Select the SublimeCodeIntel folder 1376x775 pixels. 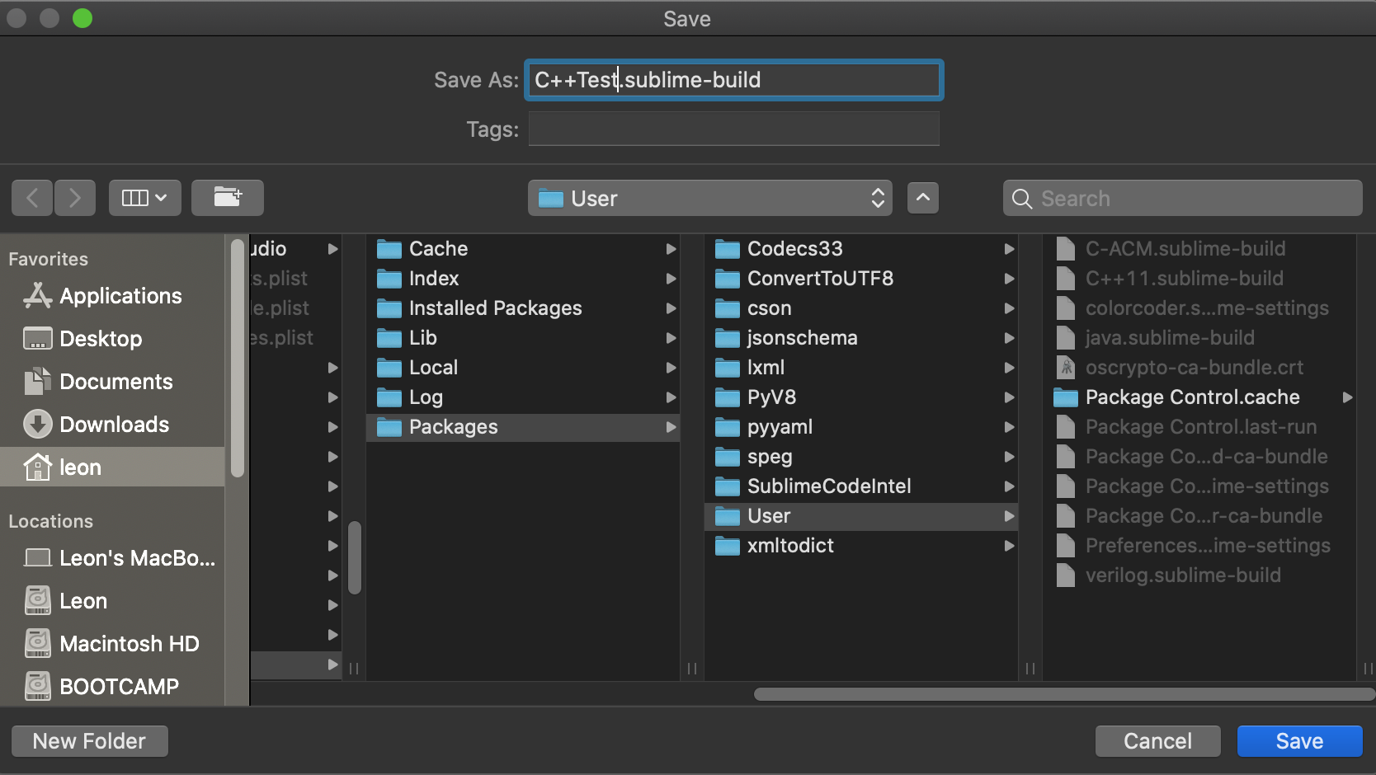828,486
